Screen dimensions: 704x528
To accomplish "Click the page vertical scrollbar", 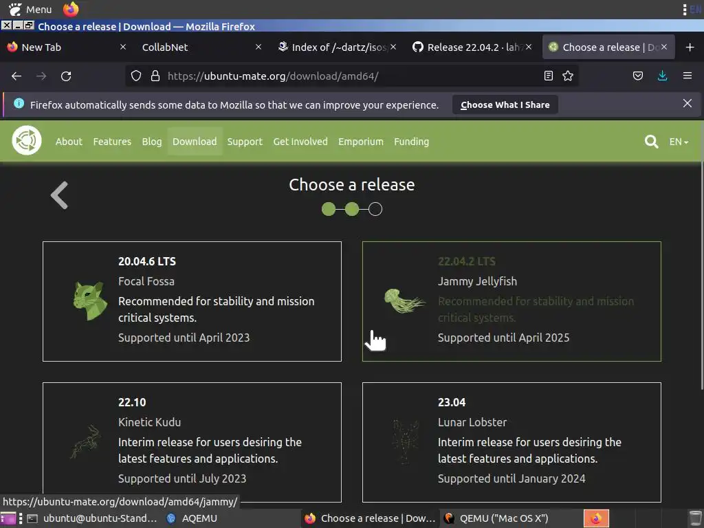I will (x=702, y=275).
